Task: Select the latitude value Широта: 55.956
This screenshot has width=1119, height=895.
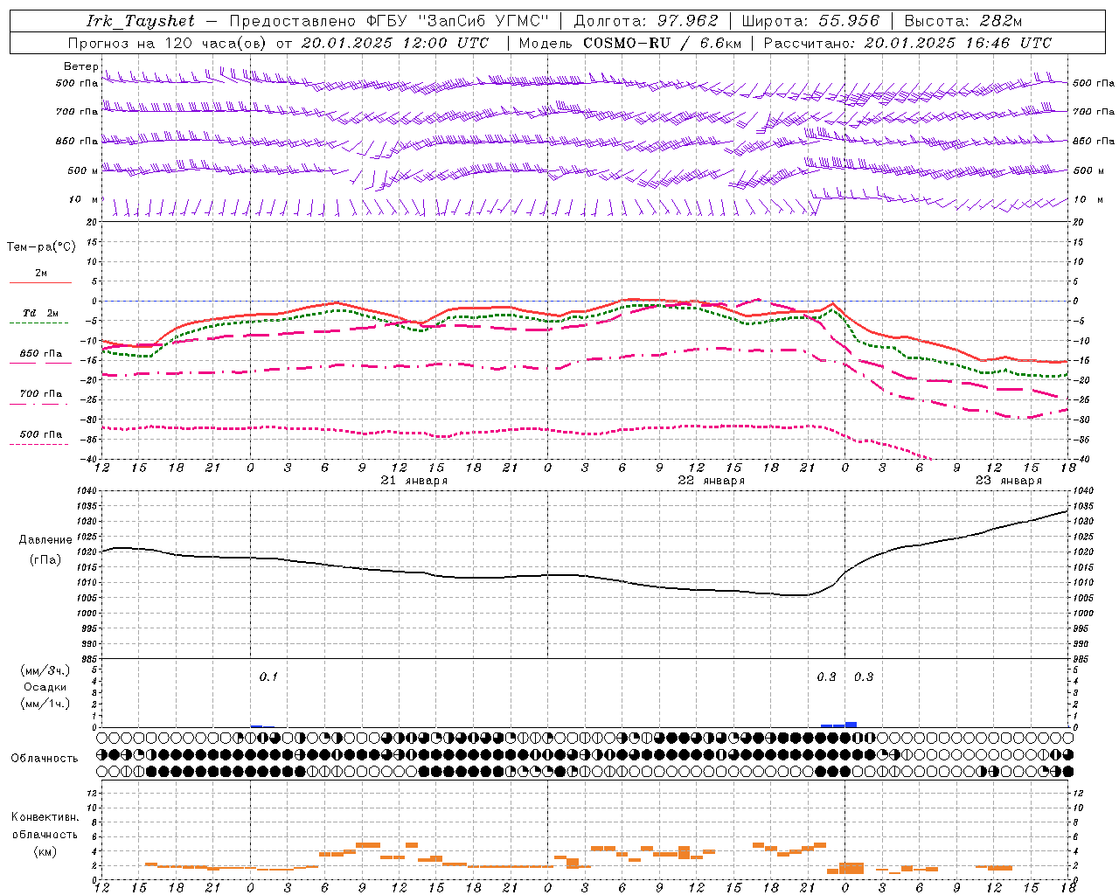Action: click(810, 21)
